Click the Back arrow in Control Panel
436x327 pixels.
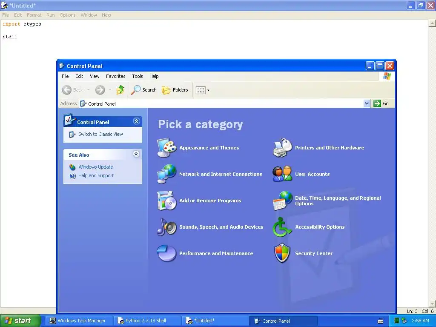67,90
